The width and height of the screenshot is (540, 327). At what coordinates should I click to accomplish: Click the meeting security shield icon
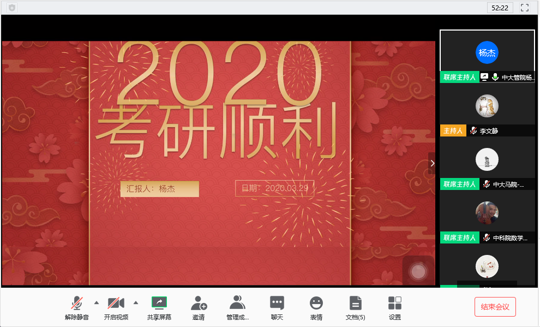12,8
